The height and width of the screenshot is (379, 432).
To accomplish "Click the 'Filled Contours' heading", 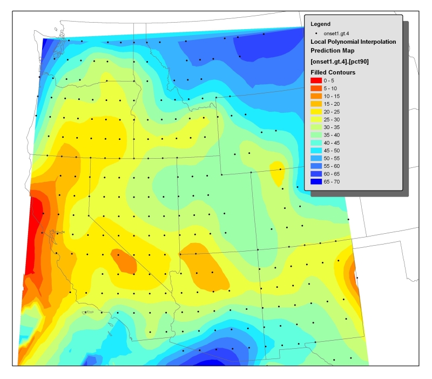I will pos(333,72).
